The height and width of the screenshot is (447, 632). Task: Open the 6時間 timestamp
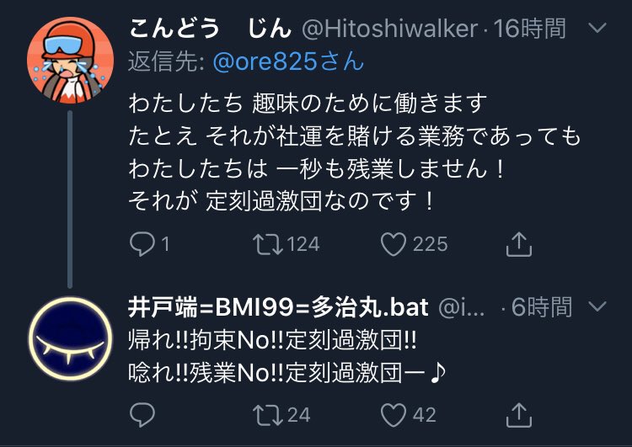(542, 307)
